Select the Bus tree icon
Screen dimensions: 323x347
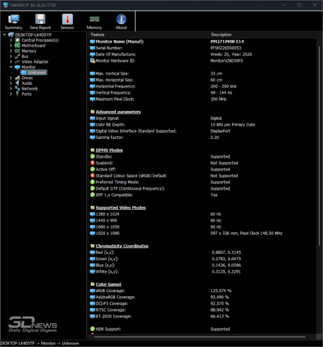click(17, 56)
